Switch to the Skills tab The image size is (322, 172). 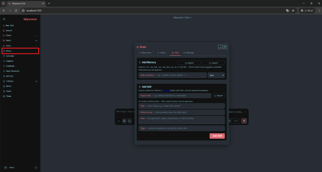point(162,53)
